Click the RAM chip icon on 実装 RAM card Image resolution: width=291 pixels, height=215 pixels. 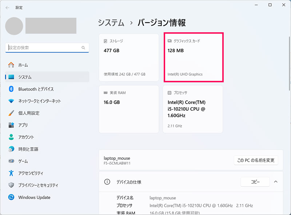(105, 93)
